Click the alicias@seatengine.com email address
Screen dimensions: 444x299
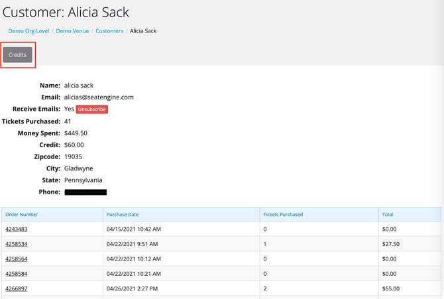tap(99, 97)
